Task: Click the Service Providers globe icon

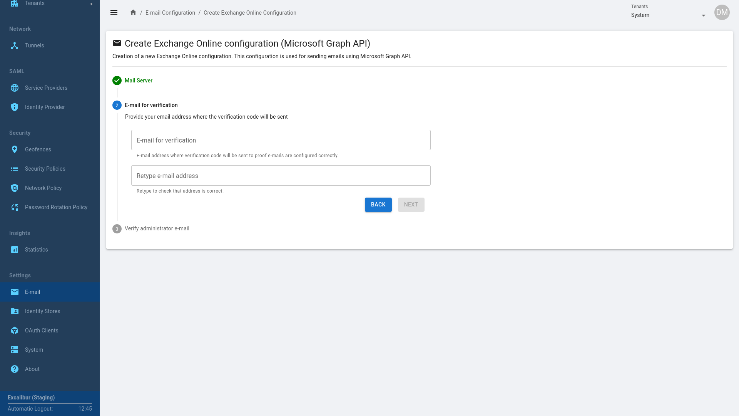Action: click(15, 88)
